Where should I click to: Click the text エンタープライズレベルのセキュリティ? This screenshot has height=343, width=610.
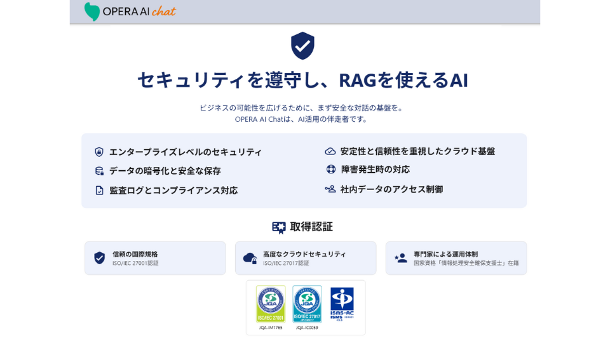186,152
